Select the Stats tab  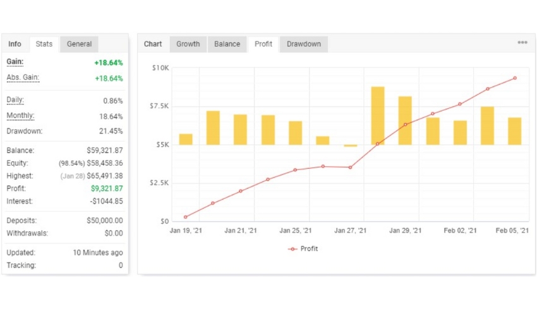pos(44,44)
